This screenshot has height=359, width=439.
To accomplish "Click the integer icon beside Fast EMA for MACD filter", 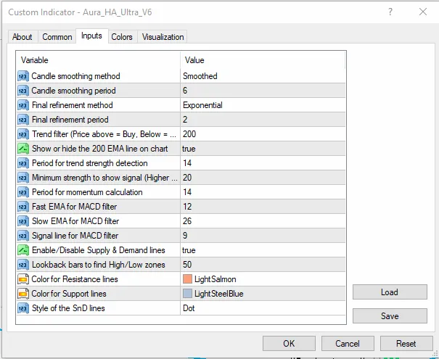I will coord(23,207).
